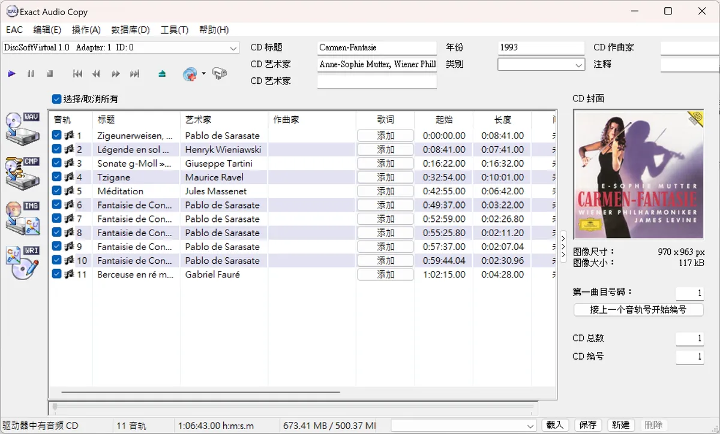720x434 pixels.
Task: Select artist Jules Massenet cell
Action: click(x=216, y=191)
